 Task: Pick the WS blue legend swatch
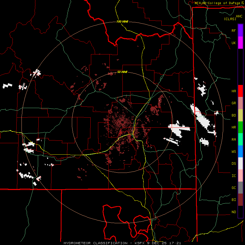click(x=240, y=151)
